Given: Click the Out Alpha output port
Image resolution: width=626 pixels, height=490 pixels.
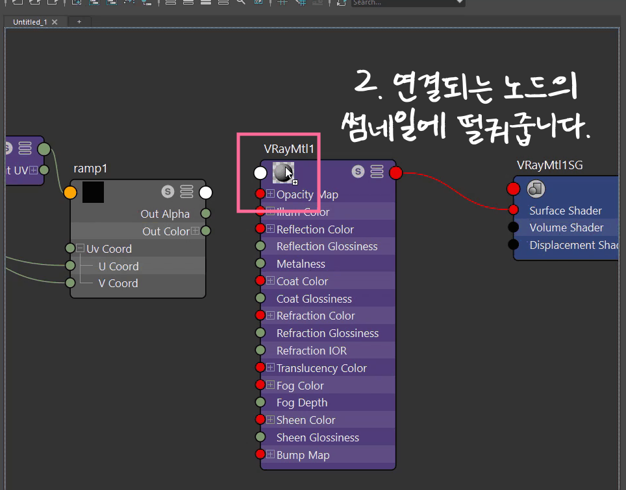Looking at the screenshot, I should tap(206, 213).
